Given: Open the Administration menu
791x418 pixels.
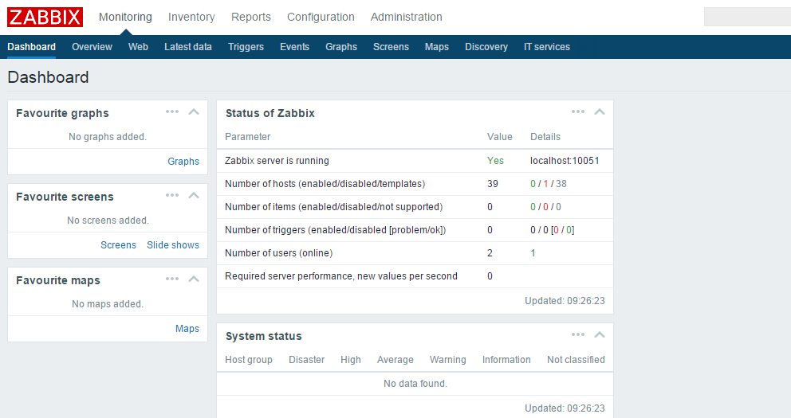Looking at the screenshot, I should coord(406,18).
